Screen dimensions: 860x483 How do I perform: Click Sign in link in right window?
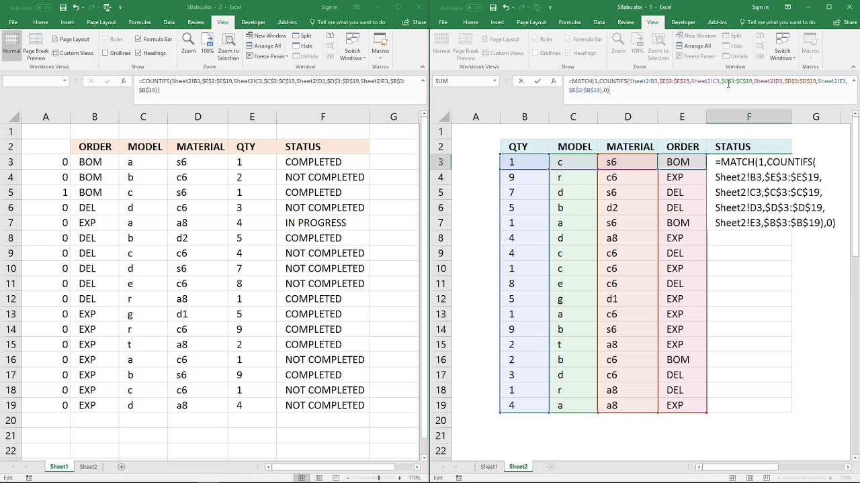[761, 7]
